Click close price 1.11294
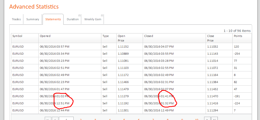The height and width of the screenshot is (120, 260). click(213, 110)
